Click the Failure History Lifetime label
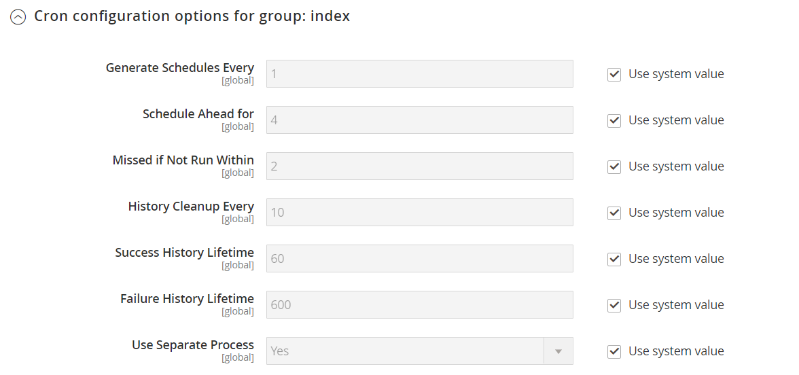The height and width of the screenshot is (375, 799). coord(187,299)
